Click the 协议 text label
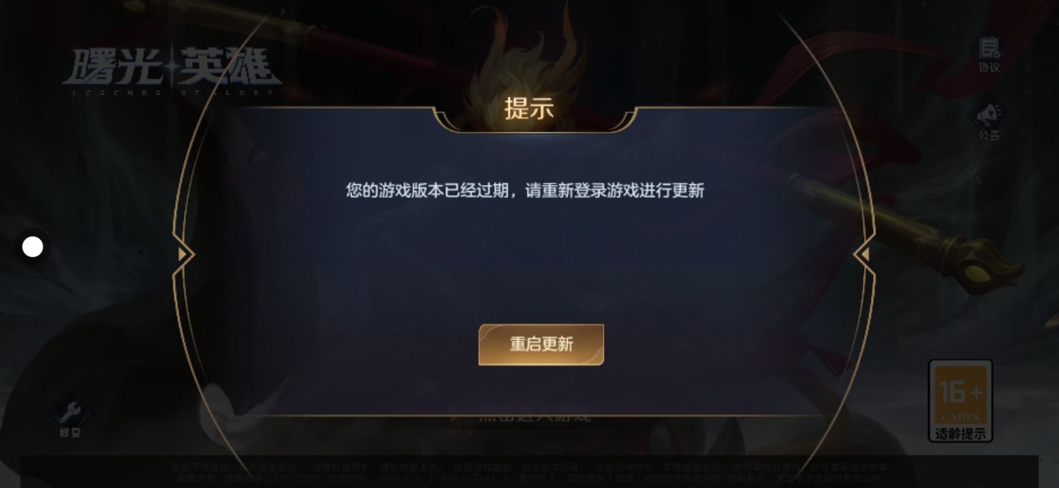 click(989, 67)
